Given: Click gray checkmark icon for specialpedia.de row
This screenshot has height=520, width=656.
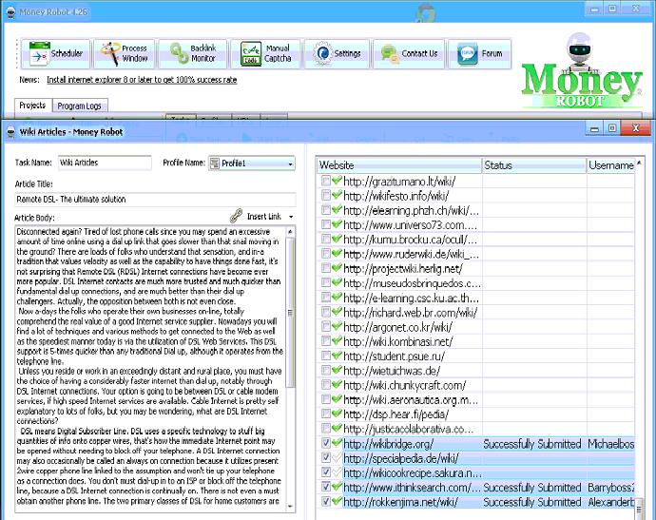Looking at the screenshot, I should [337, 457].
